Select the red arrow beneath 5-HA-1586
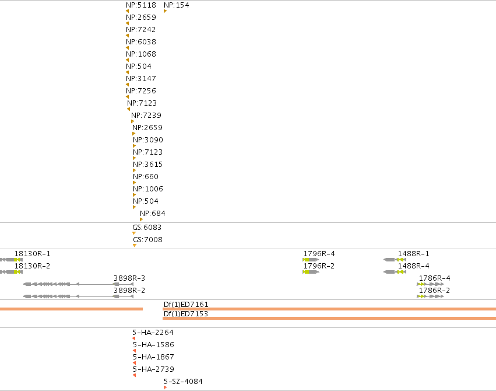Viewport: 496px width, 391px height. 135,351
